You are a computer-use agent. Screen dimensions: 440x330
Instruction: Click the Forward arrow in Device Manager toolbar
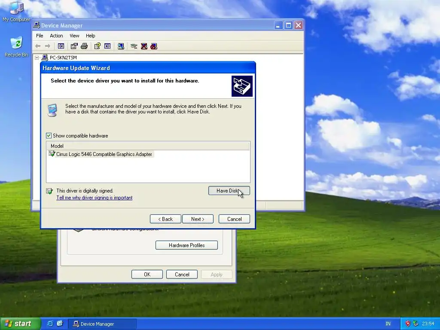[48, 46]
